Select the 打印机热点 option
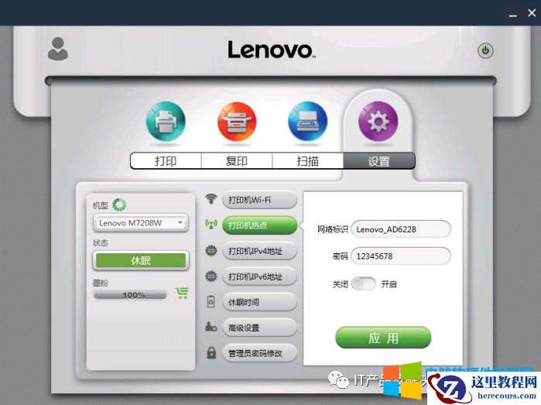Screen dimensions: 541x405 (260, 225)
